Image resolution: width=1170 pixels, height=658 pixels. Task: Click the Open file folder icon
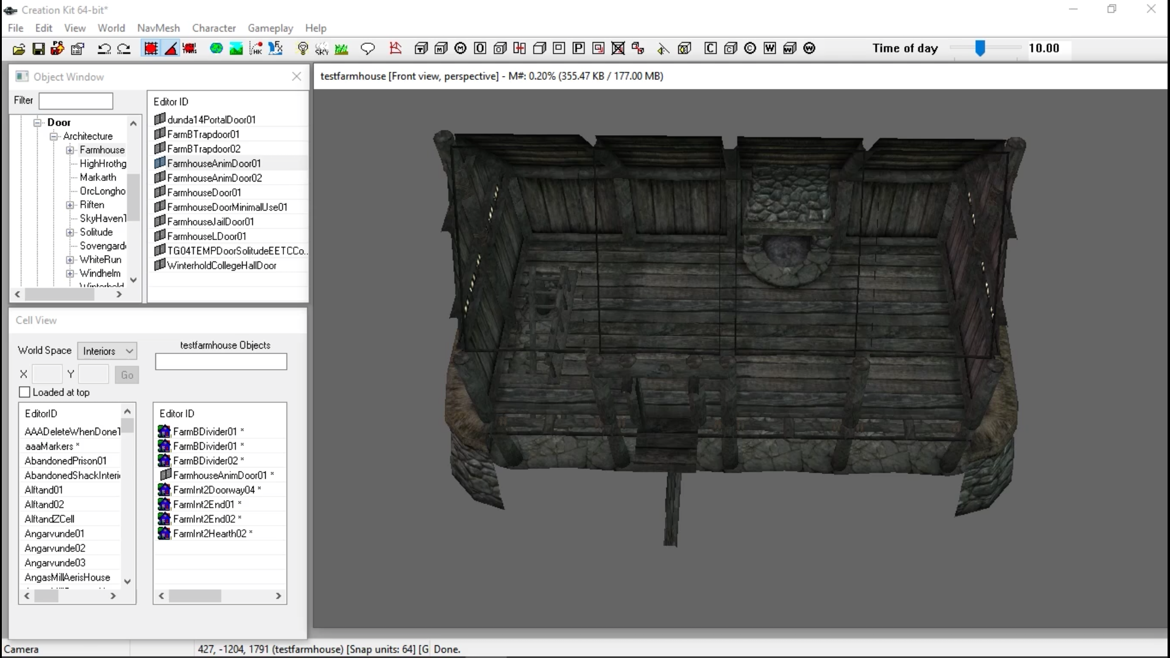pos(19,49)
